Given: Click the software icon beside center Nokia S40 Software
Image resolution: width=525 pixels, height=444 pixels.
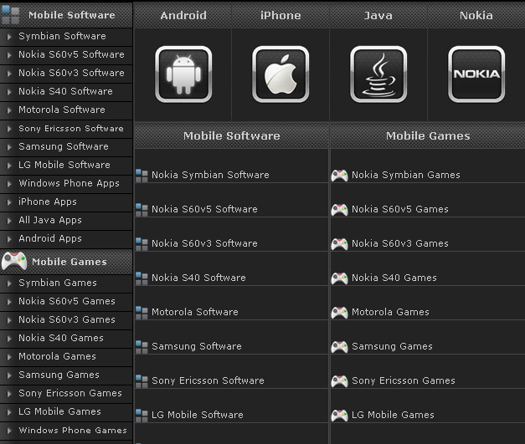Looking at the screenshot, I should point(142,278).
